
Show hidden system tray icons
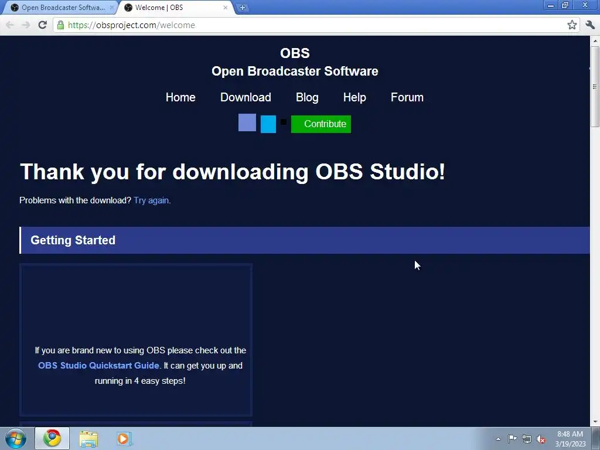pos(498,439)
